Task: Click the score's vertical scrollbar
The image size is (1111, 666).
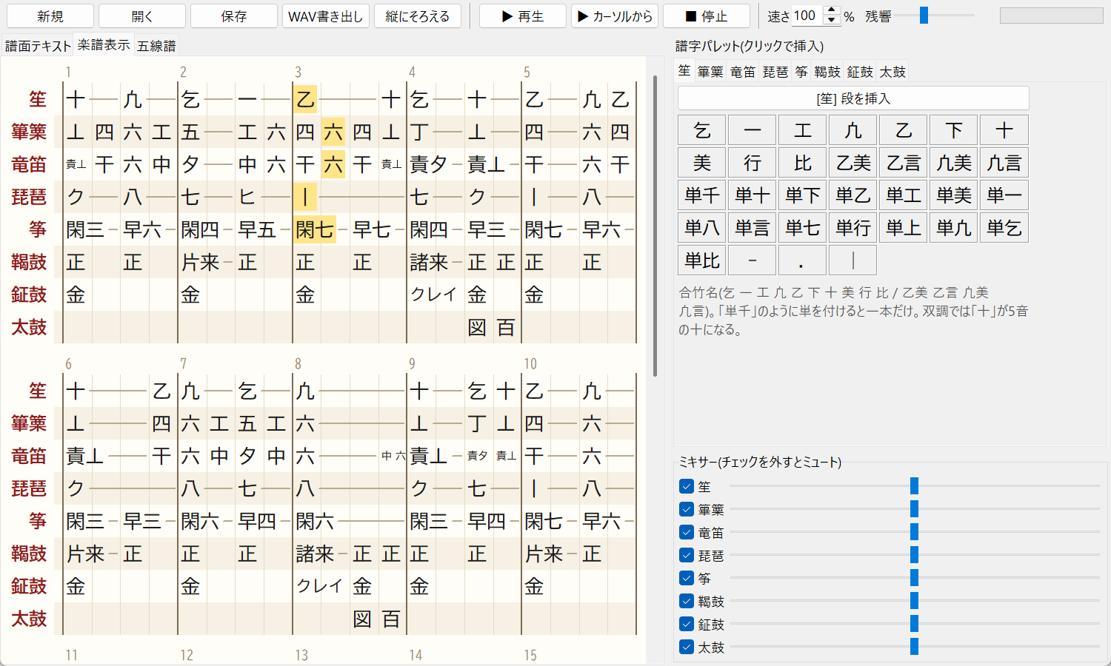Action: click(x=655, y=226)
